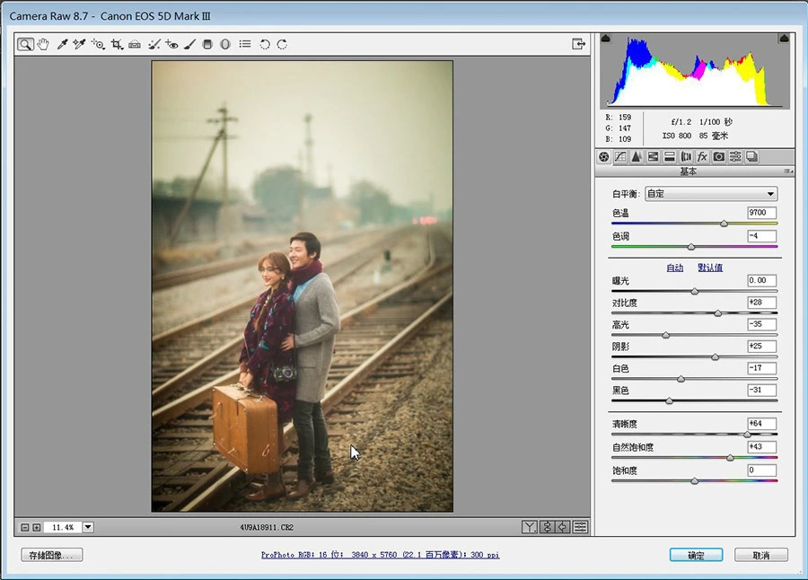This screenshot has width=808, height=580.
Task: Open the Camera Calibration tab
Action: click(x=719, y=157)
